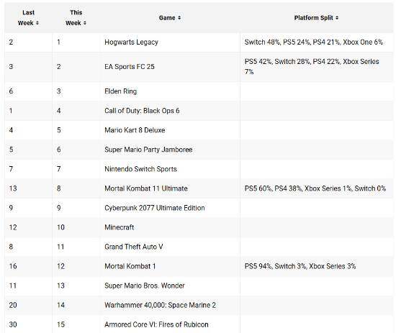The image size is (396, 333).
Task: Sort by Platform Split arrows icon
Action: 337,18
